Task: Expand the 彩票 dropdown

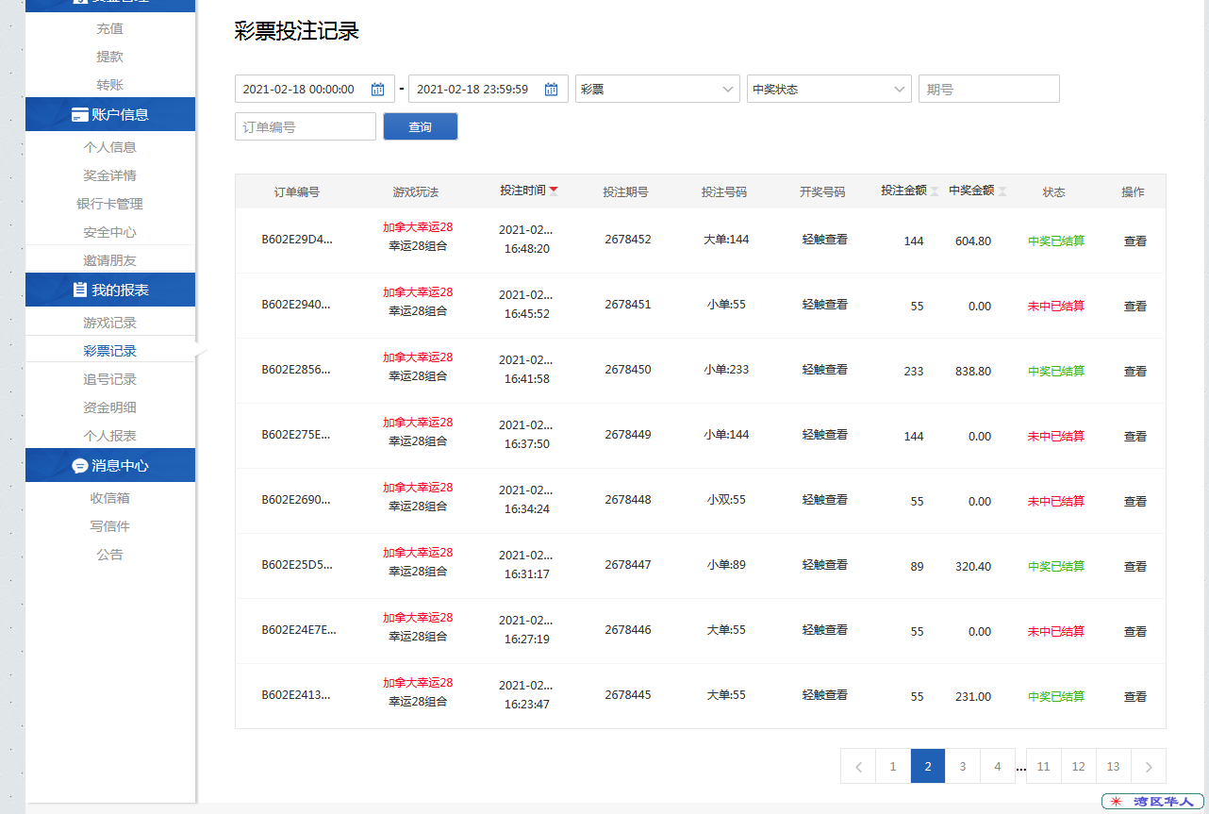Action: click(x=657, y=89)
